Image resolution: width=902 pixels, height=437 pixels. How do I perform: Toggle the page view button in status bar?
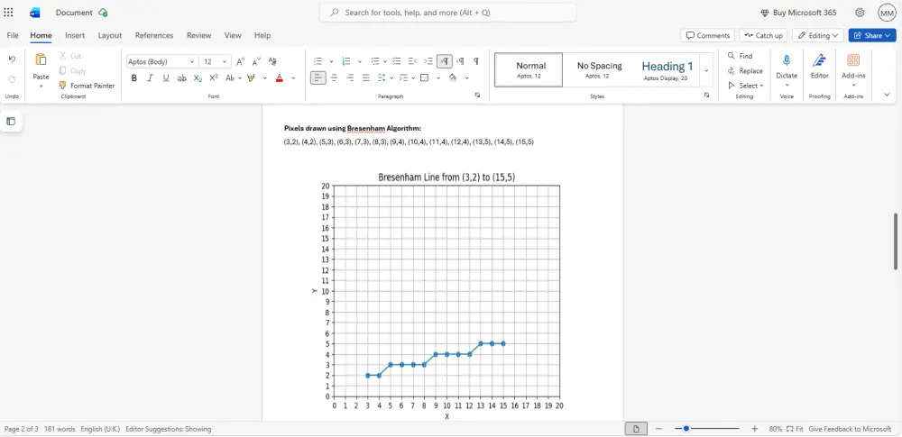636,429
